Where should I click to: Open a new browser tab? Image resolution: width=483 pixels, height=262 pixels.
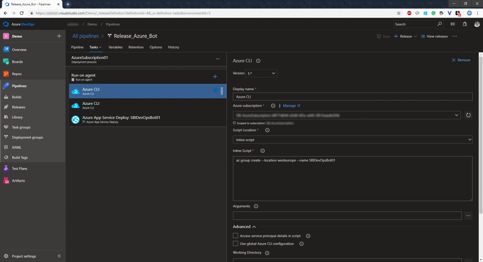(68, 4)
